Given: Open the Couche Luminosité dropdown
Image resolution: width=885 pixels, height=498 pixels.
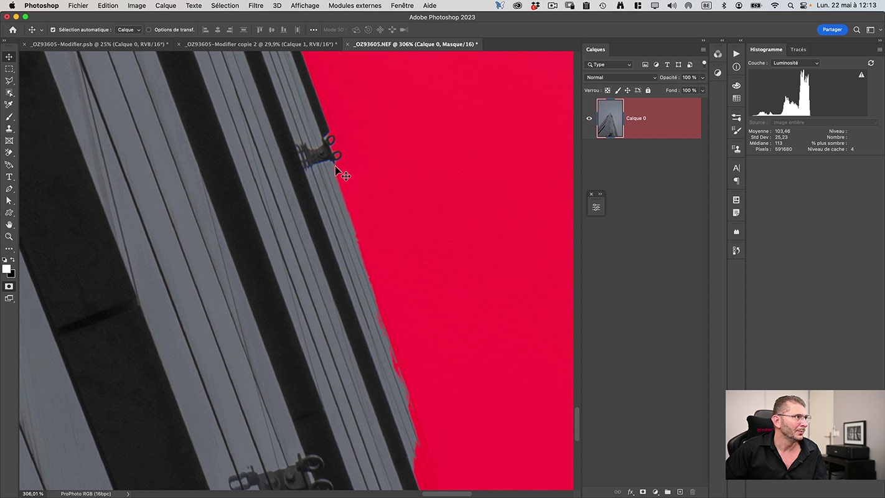Looking at the screenshot, I should coord(795,63).
